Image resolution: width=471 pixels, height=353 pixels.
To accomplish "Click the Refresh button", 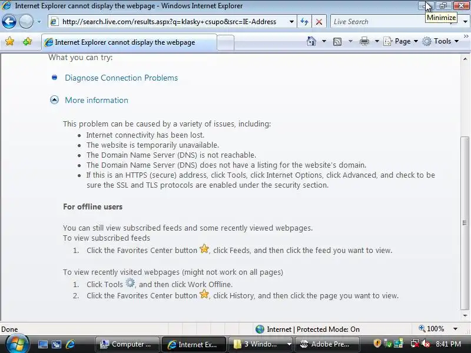I will click(304, 22).
